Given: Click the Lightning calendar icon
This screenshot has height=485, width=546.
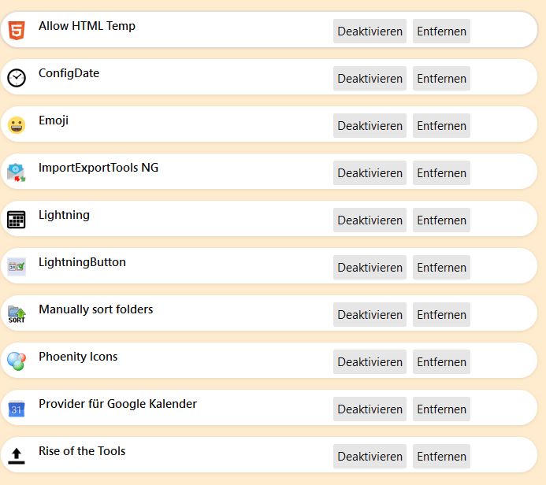Looking at the screenshot, I should pyautogui.click(x=17, y=220).
